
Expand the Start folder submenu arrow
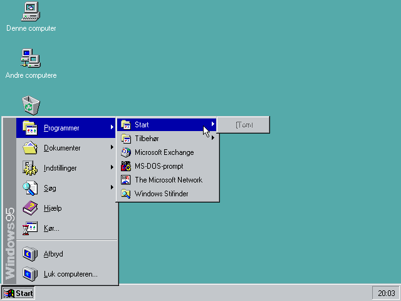(213, 124)
